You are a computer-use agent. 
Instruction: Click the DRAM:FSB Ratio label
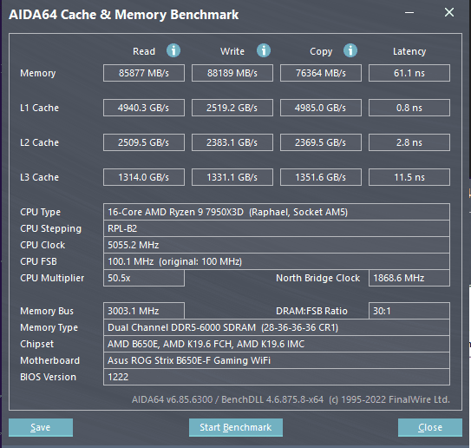point(311,311)
